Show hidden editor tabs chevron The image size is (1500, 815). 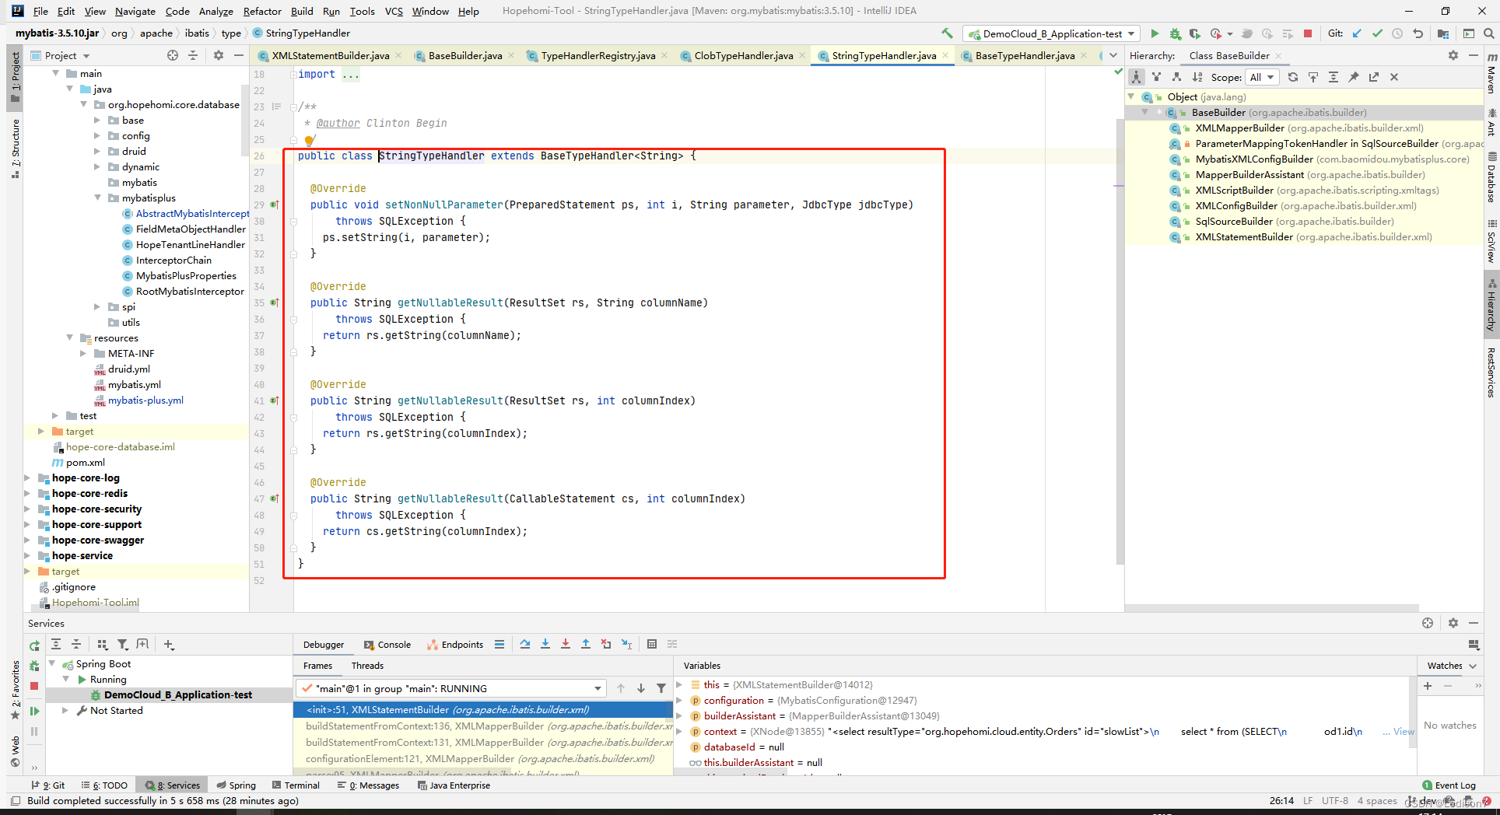click(1113, 55)
